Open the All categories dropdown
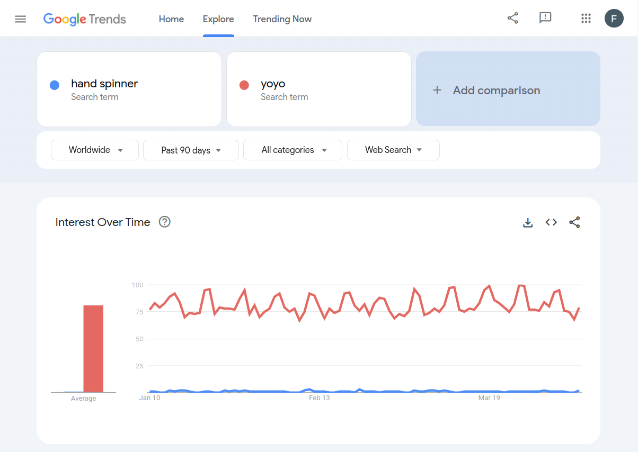The height and width of the screenshot is (452, 638). pos(293,150)
